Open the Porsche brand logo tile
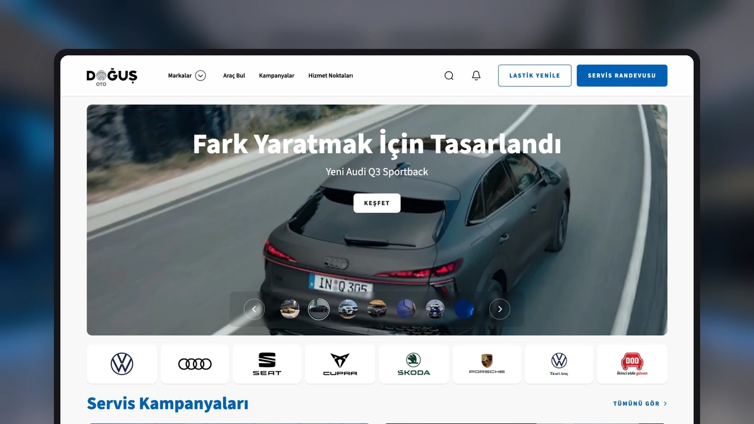 point(487,364)
